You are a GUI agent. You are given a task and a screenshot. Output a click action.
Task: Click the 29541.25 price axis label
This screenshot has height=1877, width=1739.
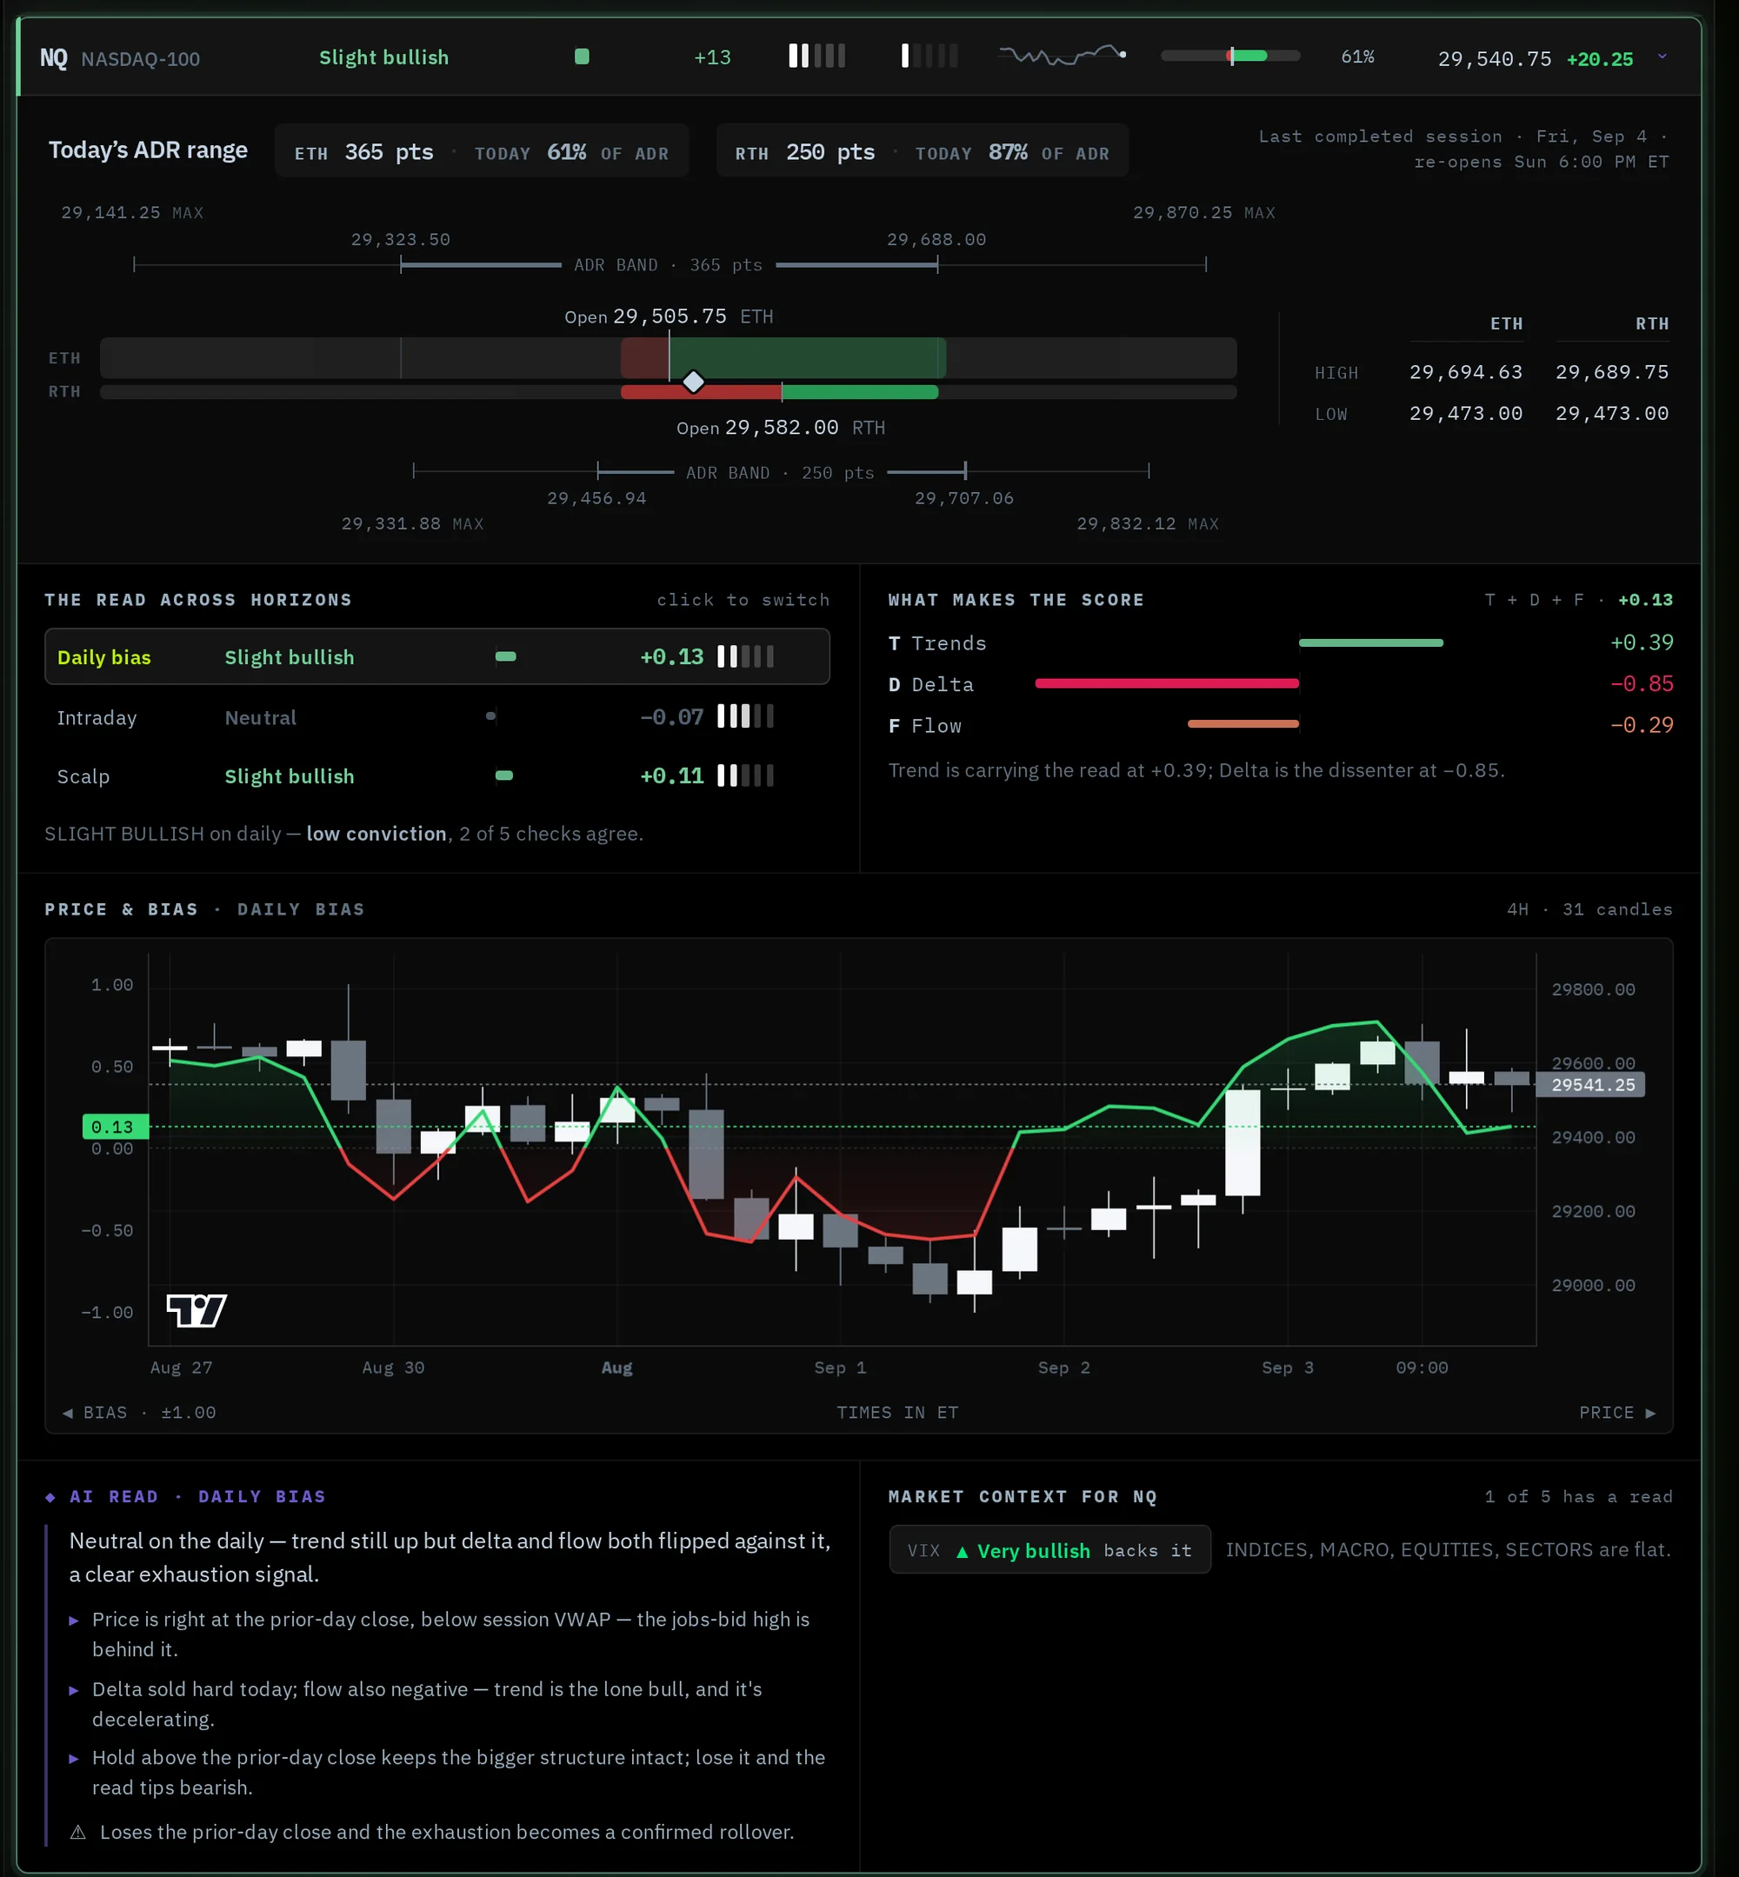pyautogui.click(x=1591, y=1085)
